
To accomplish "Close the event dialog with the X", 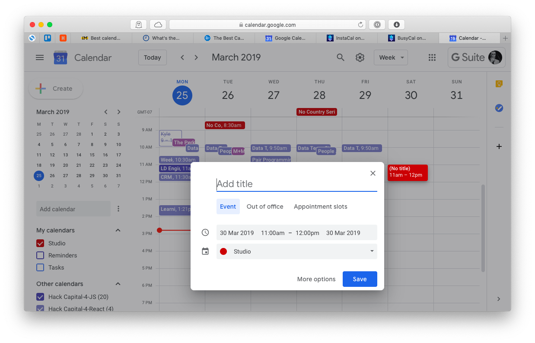I will click(373, 173).
